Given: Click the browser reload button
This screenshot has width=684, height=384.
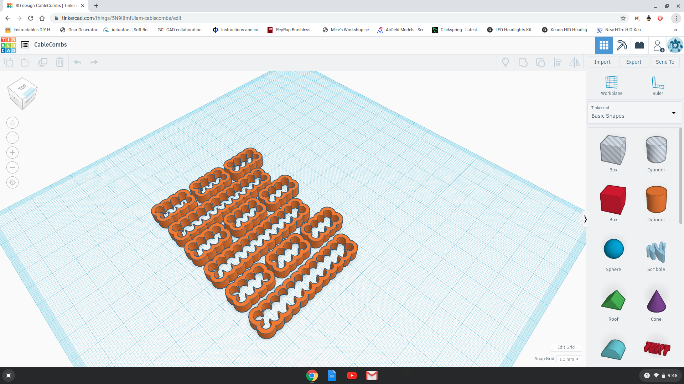Looking at the screenshot, I should [x=31, y=18].
